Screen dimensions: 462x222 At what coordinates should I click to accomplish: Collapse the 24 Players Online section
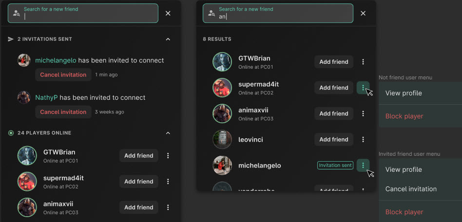[x=168, y=133]
